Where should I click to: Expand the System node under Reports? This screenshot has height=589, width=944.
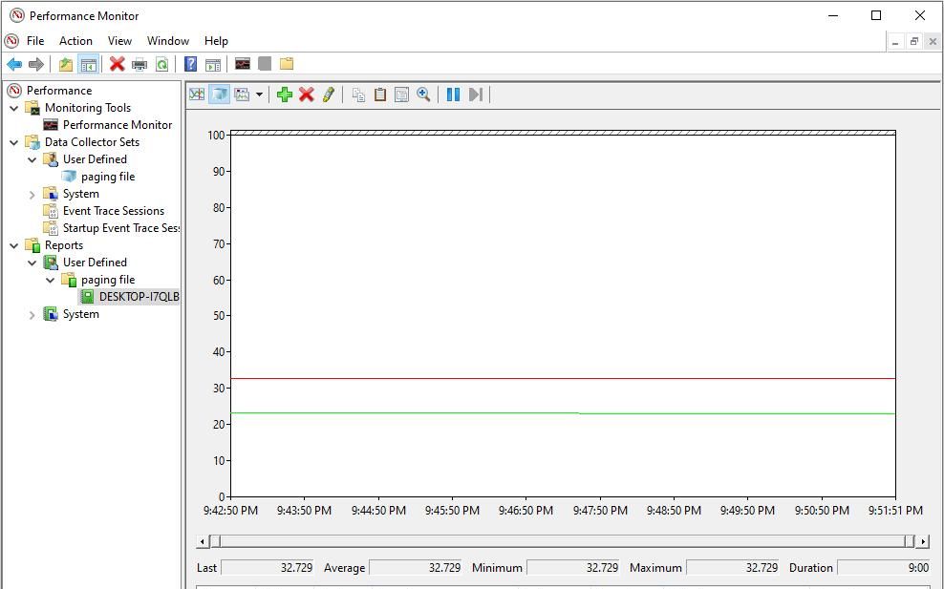click(x=32, y=314)
